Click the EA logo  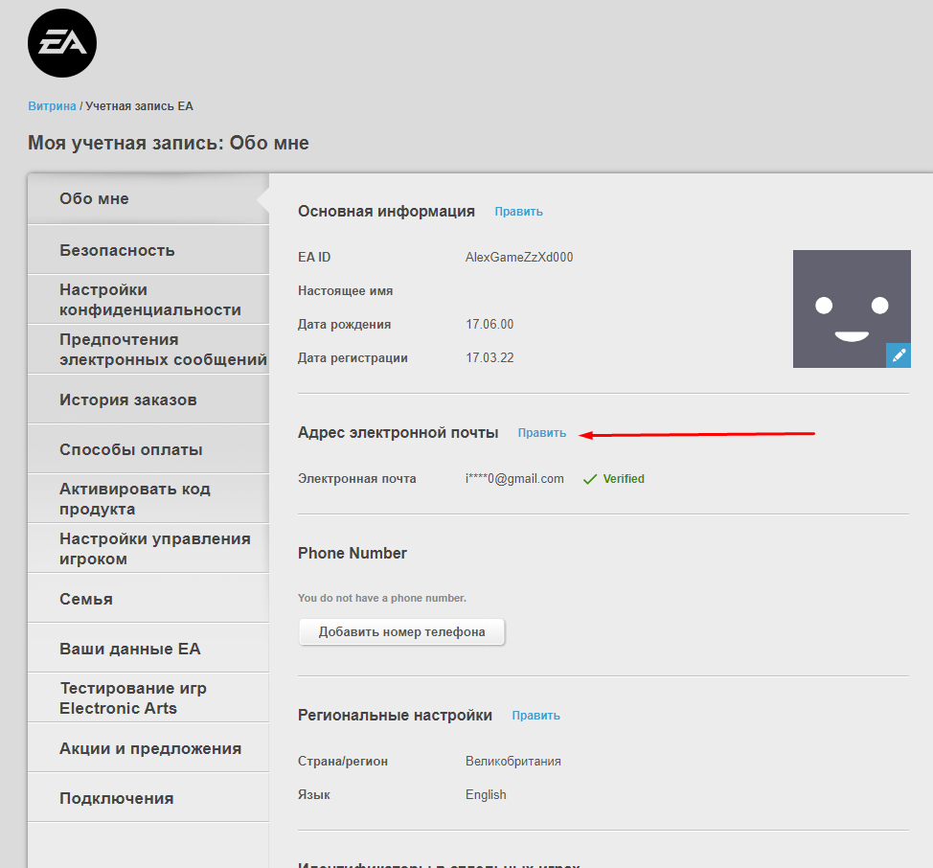click(62, 43)
